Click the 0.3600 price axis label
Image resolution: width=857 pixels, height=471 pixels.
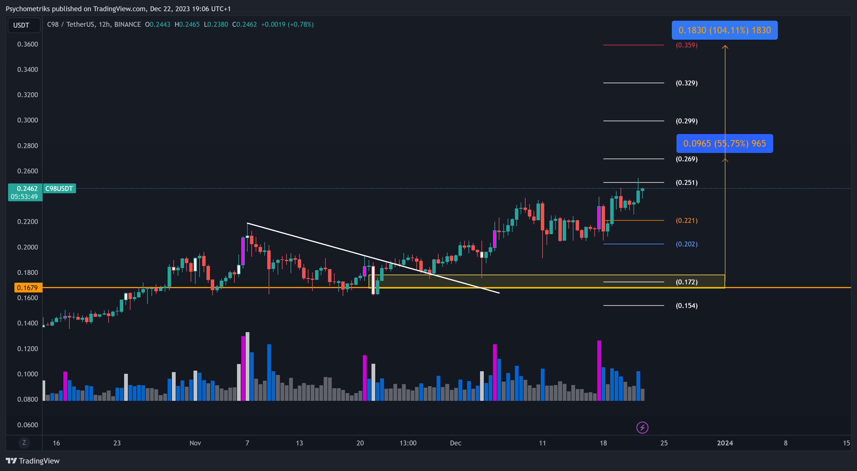click(28, 44)
